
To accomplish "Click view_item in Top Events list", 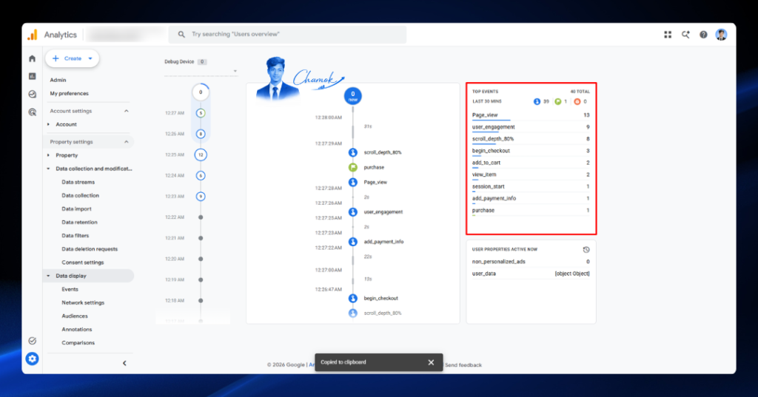I will click(531, 174).
